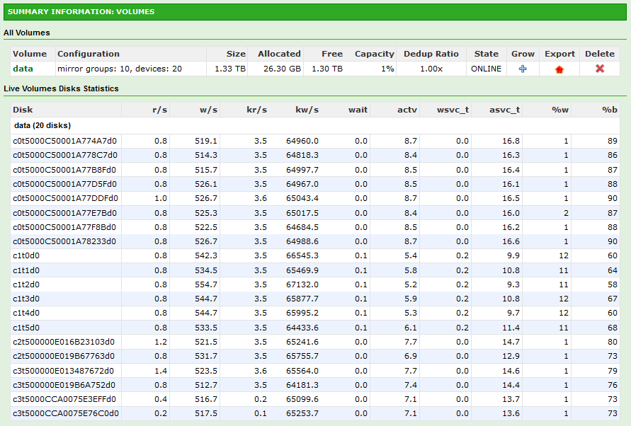
Task: Click the Dedup Ratio column header
Action: pos(431,54)
